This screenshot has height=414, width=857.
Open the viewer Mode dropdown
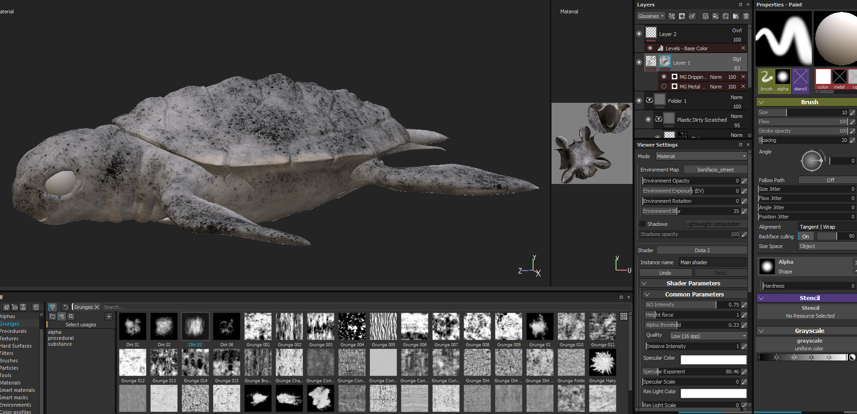click(x=701, y=156)
